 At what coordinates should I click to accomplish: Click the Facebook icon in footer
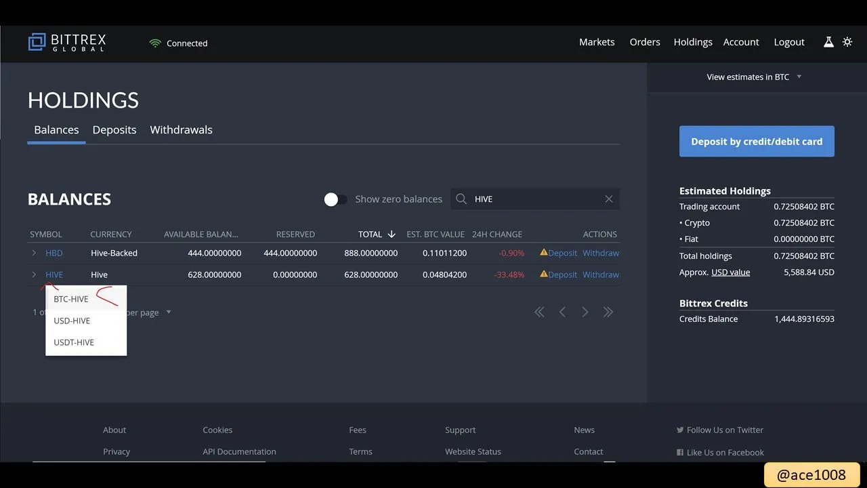(x=680, y=452)
